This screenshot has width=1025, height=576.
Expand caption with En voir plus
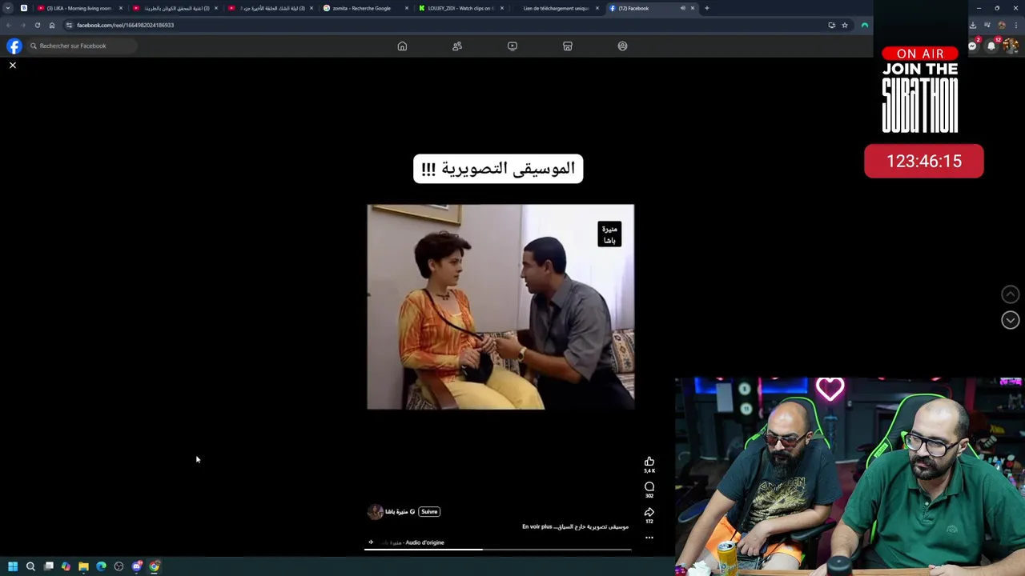pos(537,526)
